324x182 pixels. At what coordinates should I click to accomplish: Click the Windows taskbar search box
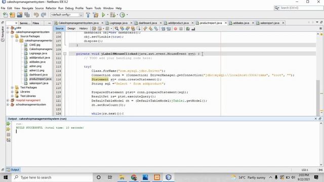coord(52,177)
